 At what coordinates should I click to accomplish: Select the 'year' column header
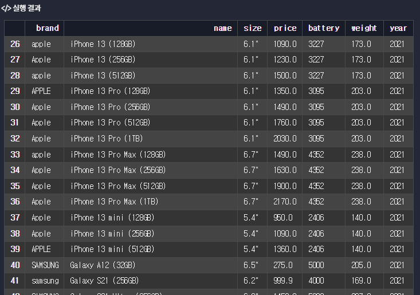[398, 28]
